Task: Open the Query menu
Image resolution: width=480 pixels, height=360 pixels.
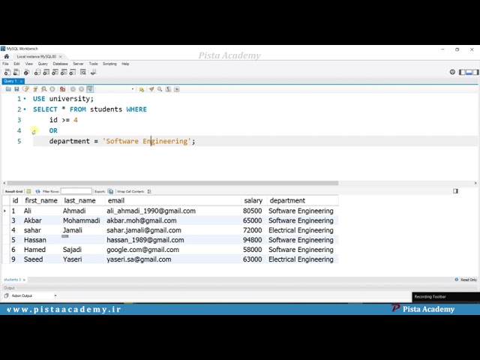Action: [43, 64]
